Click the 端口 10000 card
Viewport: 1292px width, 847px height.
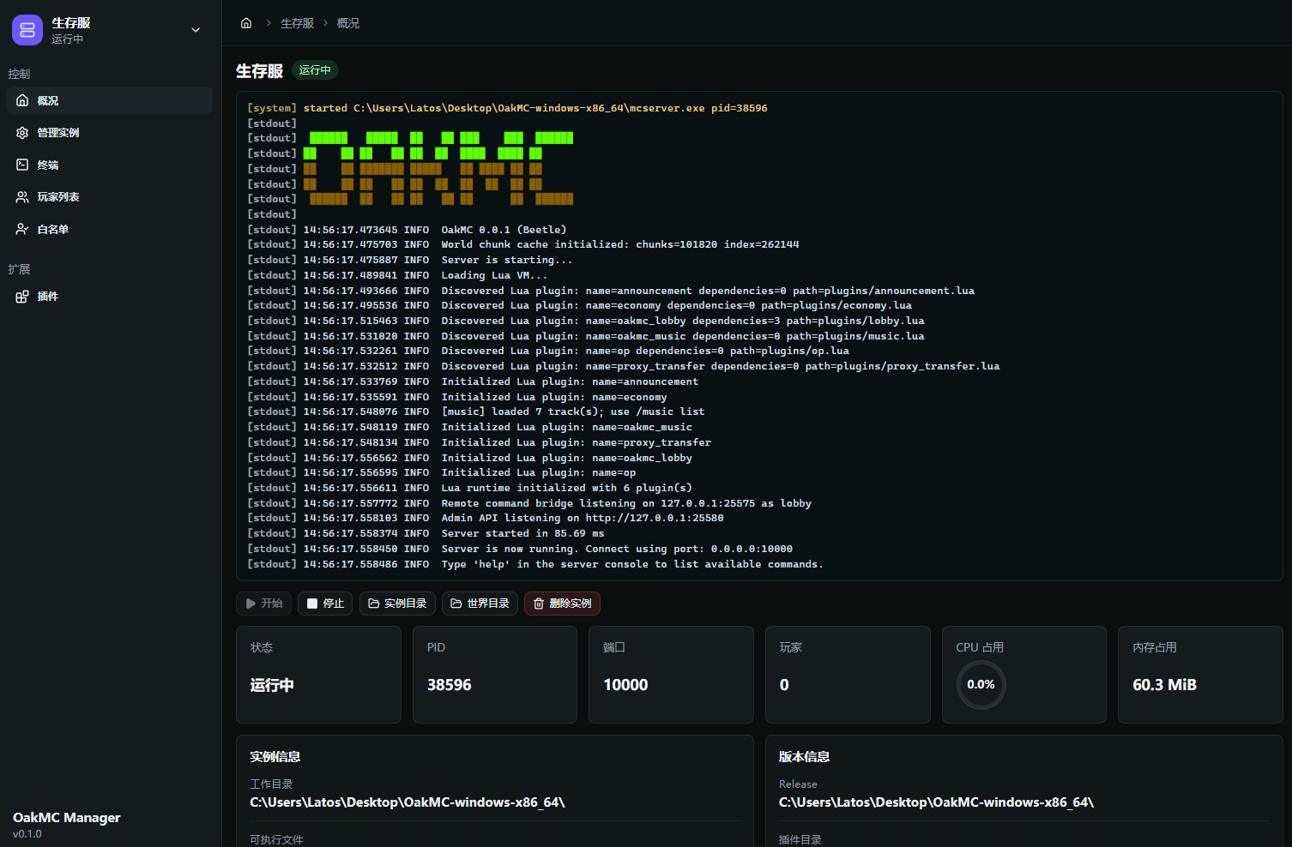point(671,675)
